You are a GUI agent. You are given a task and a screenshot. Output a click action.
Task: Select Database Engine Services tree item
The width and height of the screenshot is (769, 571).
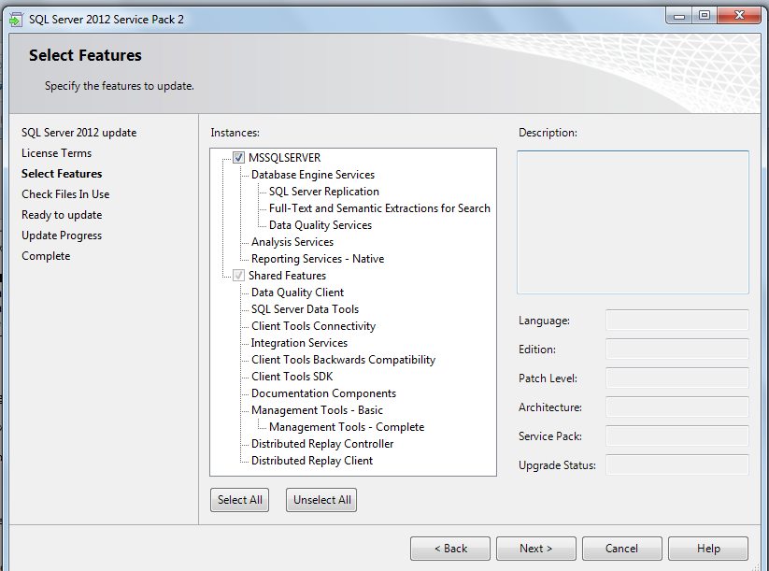[x=313, y=175]
